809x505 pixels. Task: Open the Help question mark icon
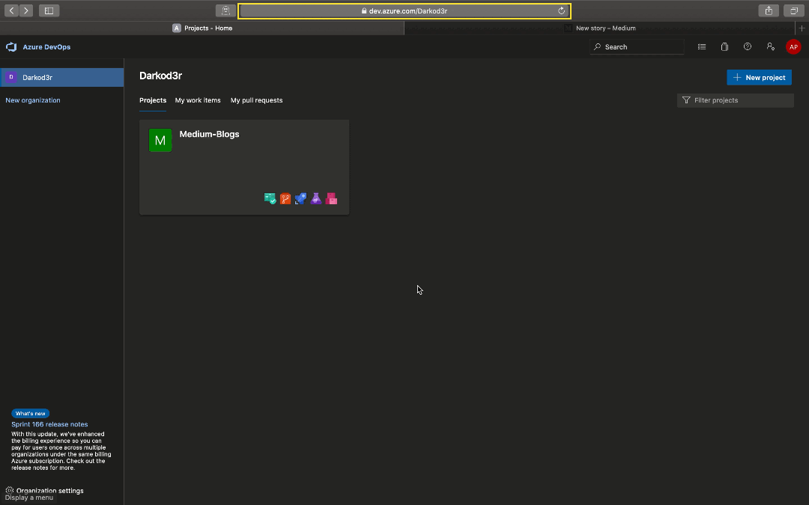747,47
